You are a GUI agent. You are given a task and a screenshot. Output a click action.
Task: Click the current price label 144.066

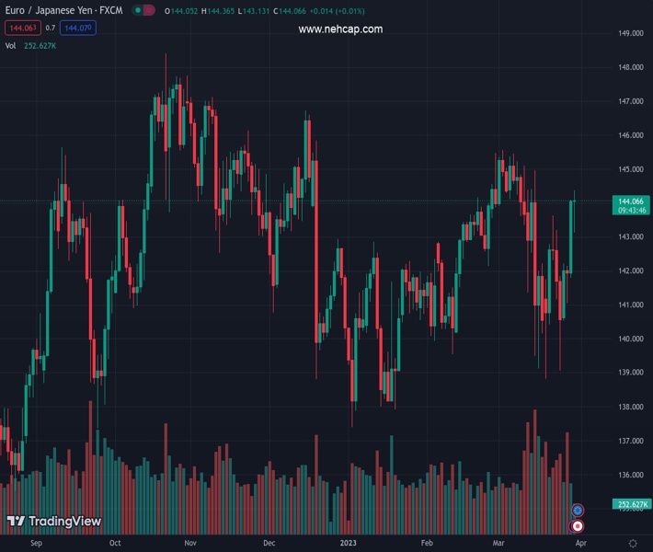point(633,201)
